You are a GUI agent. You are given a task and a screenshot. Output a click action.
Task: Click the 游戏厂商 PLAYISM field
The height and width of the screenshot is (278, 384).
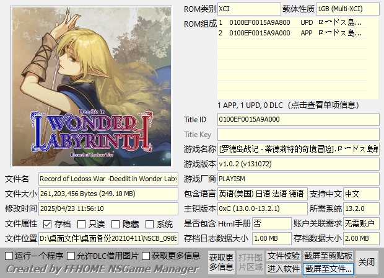coord(299,179)
